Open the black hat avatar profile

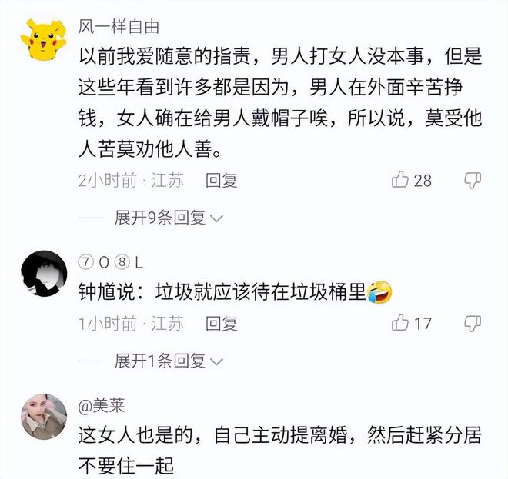point(44,274)
